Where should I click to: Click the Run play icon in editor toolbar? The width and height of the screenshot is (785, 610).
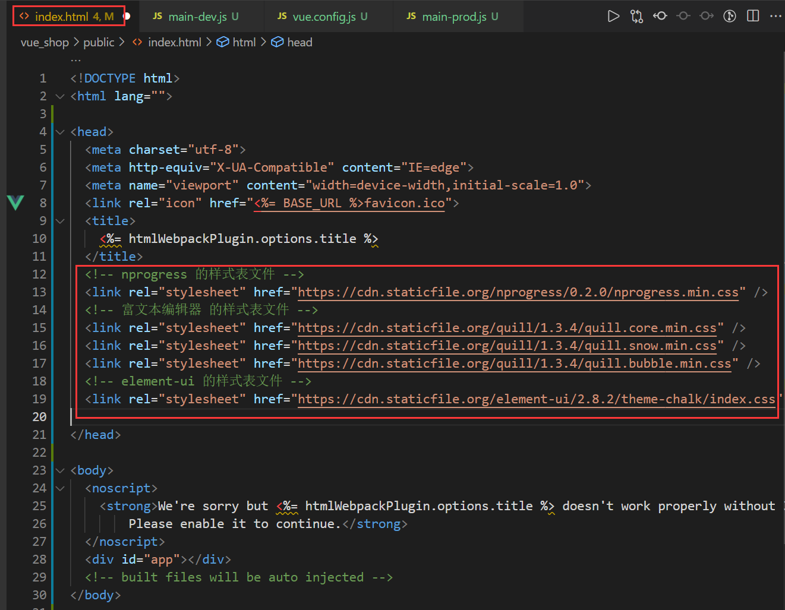[x=613, y=16]
